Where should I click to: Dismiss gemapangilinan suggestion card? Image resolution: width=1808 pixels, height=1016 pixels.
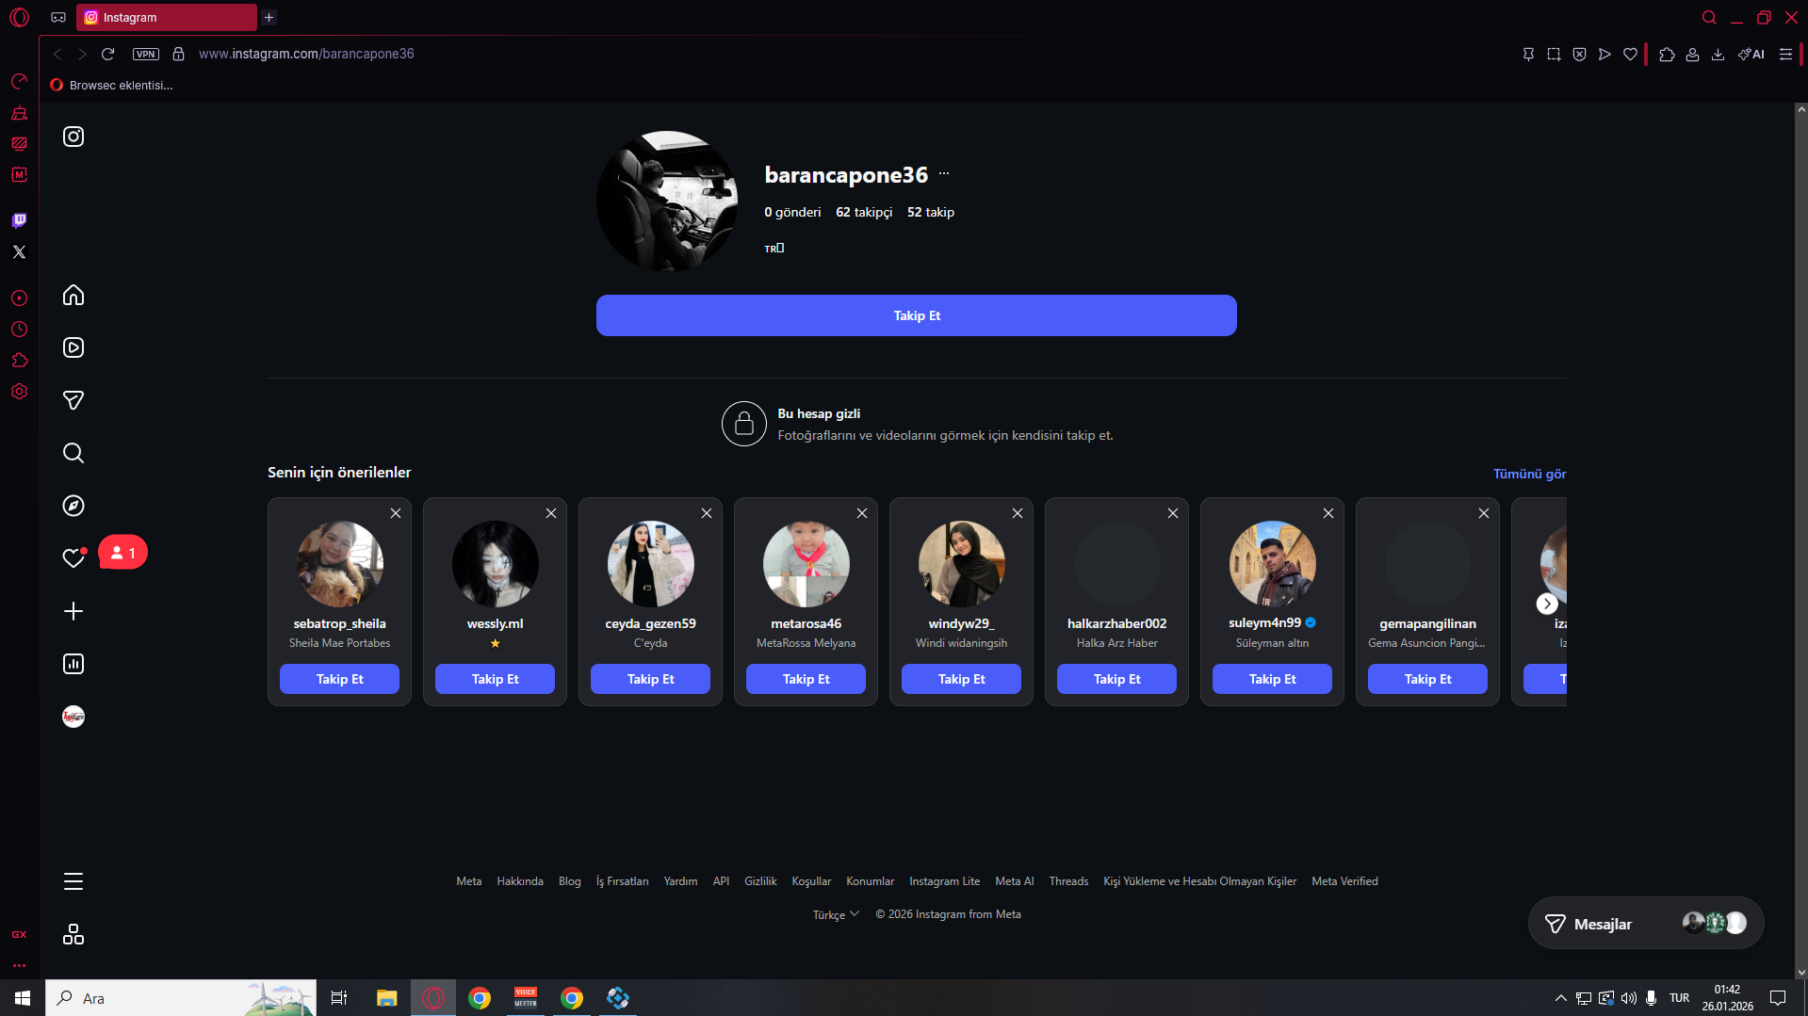pyautogui.click(x=1484, y=513)
